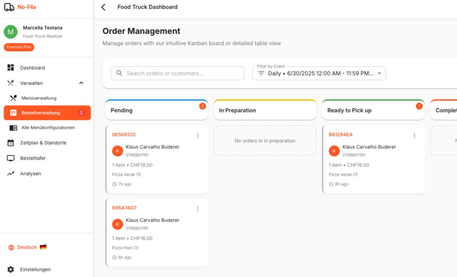Switch language via Deutsch link
The height and width of the screenshot is (277, 457).
[27, 248]
